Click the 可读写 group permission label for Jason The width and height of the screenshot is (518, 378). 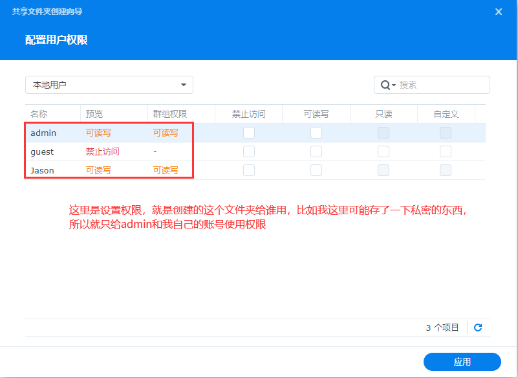(x=166, y=170)
